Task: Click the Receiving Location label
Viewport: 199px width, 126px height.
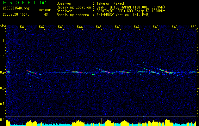Action: point(74,7)
